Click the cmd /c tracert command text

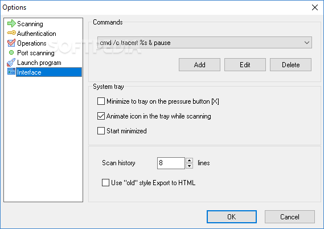point(135,43)
